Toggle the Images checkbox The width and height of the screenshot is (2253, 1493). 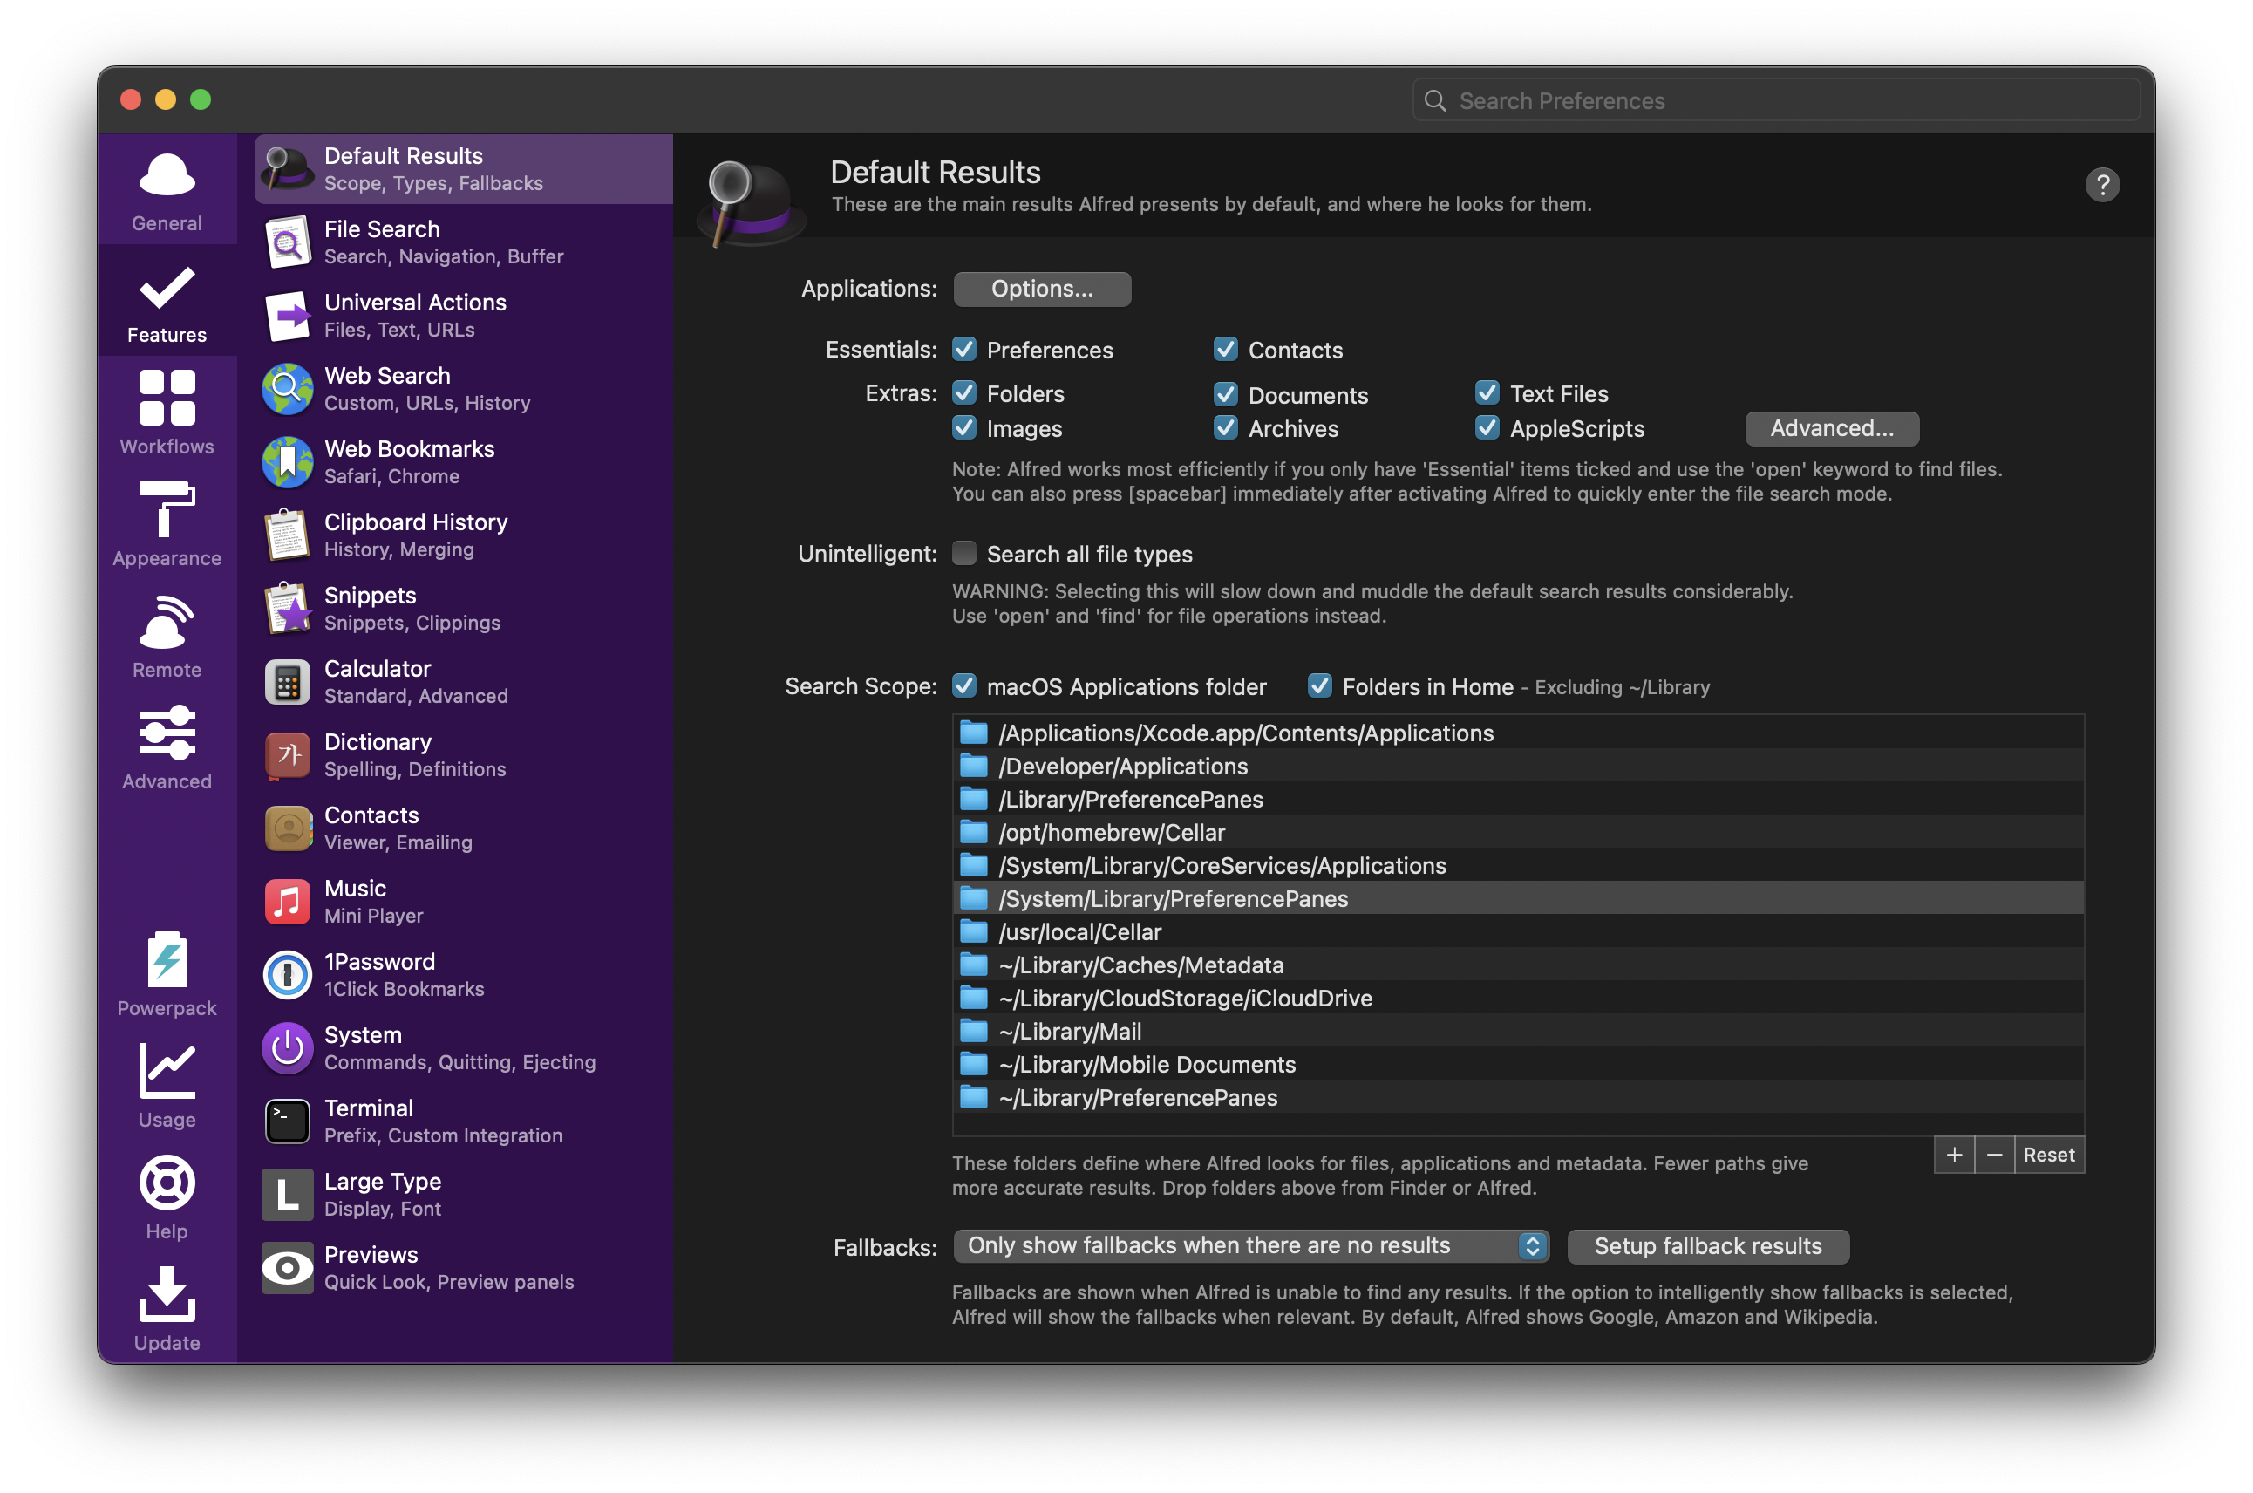(x=964, y=428)
